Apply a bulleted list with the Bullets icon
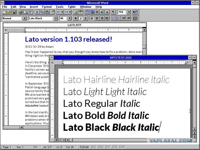200x150 pixels. point(118,18)
